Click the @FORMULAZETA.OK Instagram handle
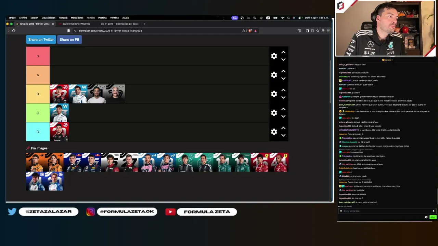The height and width of the screenshot is (246, 438). 127,212
